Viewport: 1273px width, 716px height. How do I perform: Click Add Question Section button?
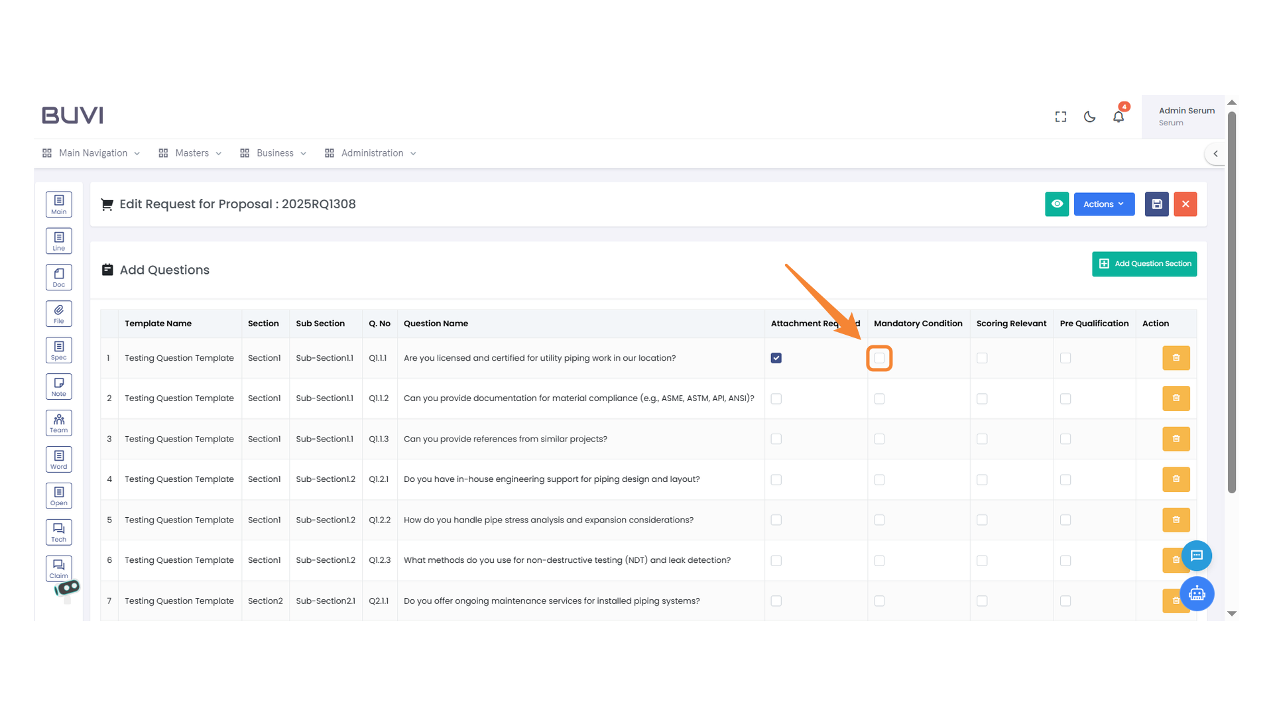[x=1144, y=264]
